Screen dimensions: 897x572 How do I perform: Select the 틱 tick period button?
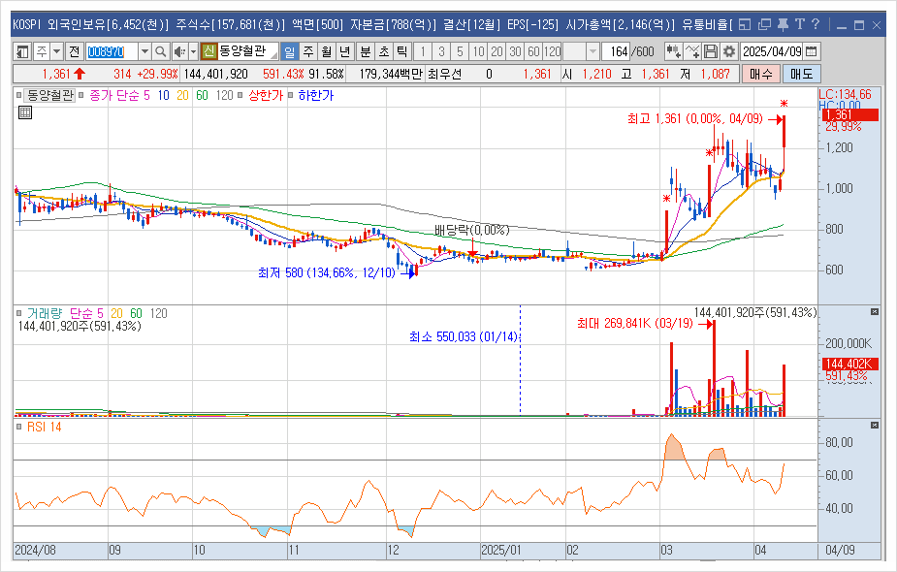402,52
